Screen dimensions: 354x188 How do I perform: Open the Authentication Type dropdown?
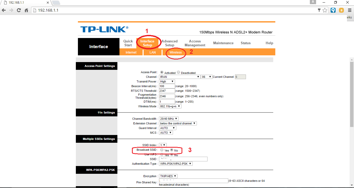tap(176, 164)
